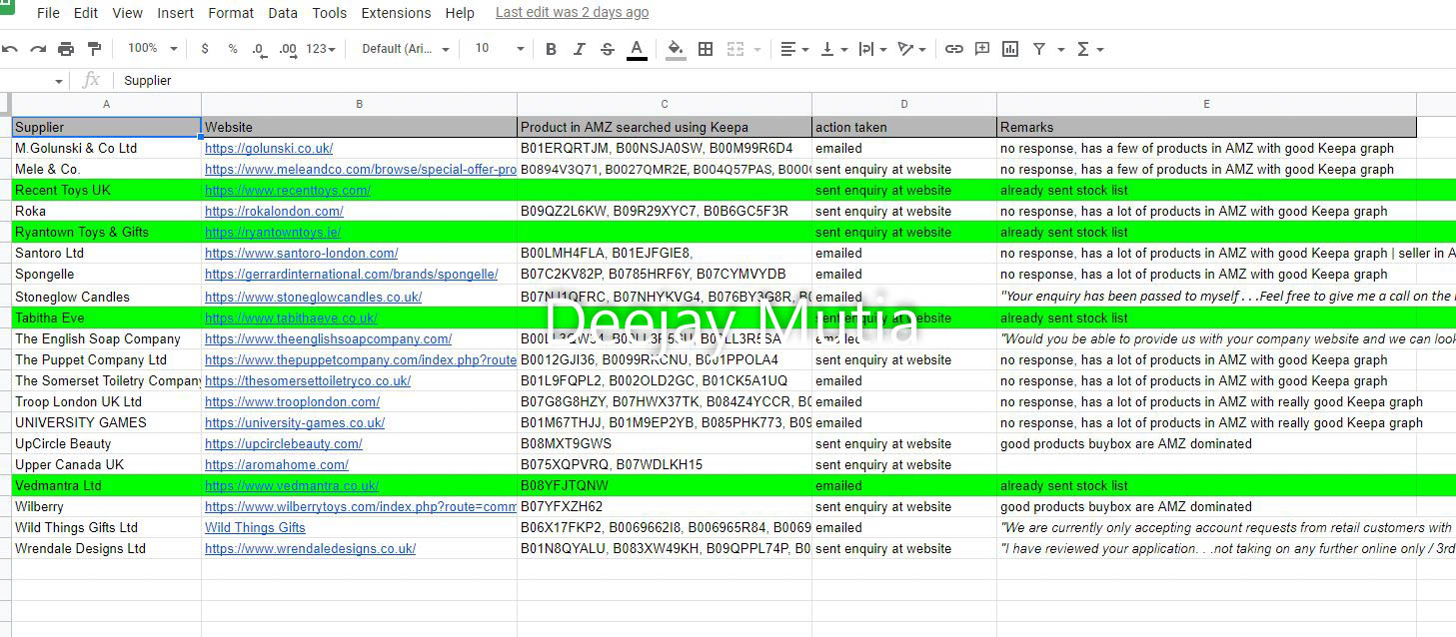Open horizontal align dropdown
Image resolution: width=1456 pixels, height=637 pixels.
point(794,49)
